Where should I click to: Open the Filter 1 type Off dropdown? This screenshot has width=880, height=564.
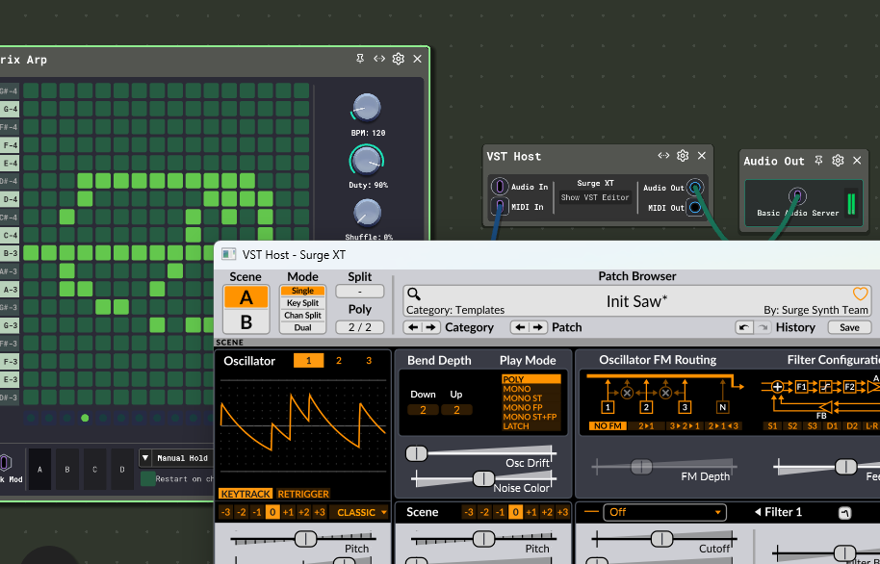[x=664, y=512]
